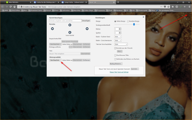Save page to Pocket
The image size is (192, 120).
[165, 7]
